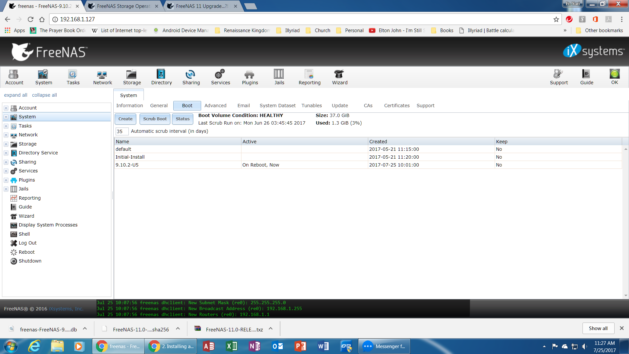Open the Windows Start menu
Viewport: 629px width, 354px height.
(x=10, y=346)
